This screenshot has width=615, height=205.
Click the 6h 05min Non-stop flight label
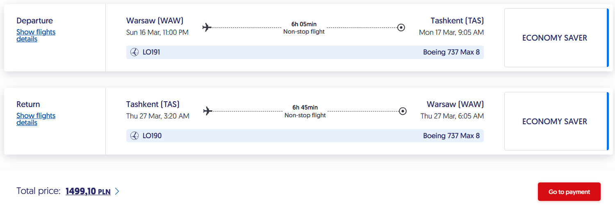[304, 28]
